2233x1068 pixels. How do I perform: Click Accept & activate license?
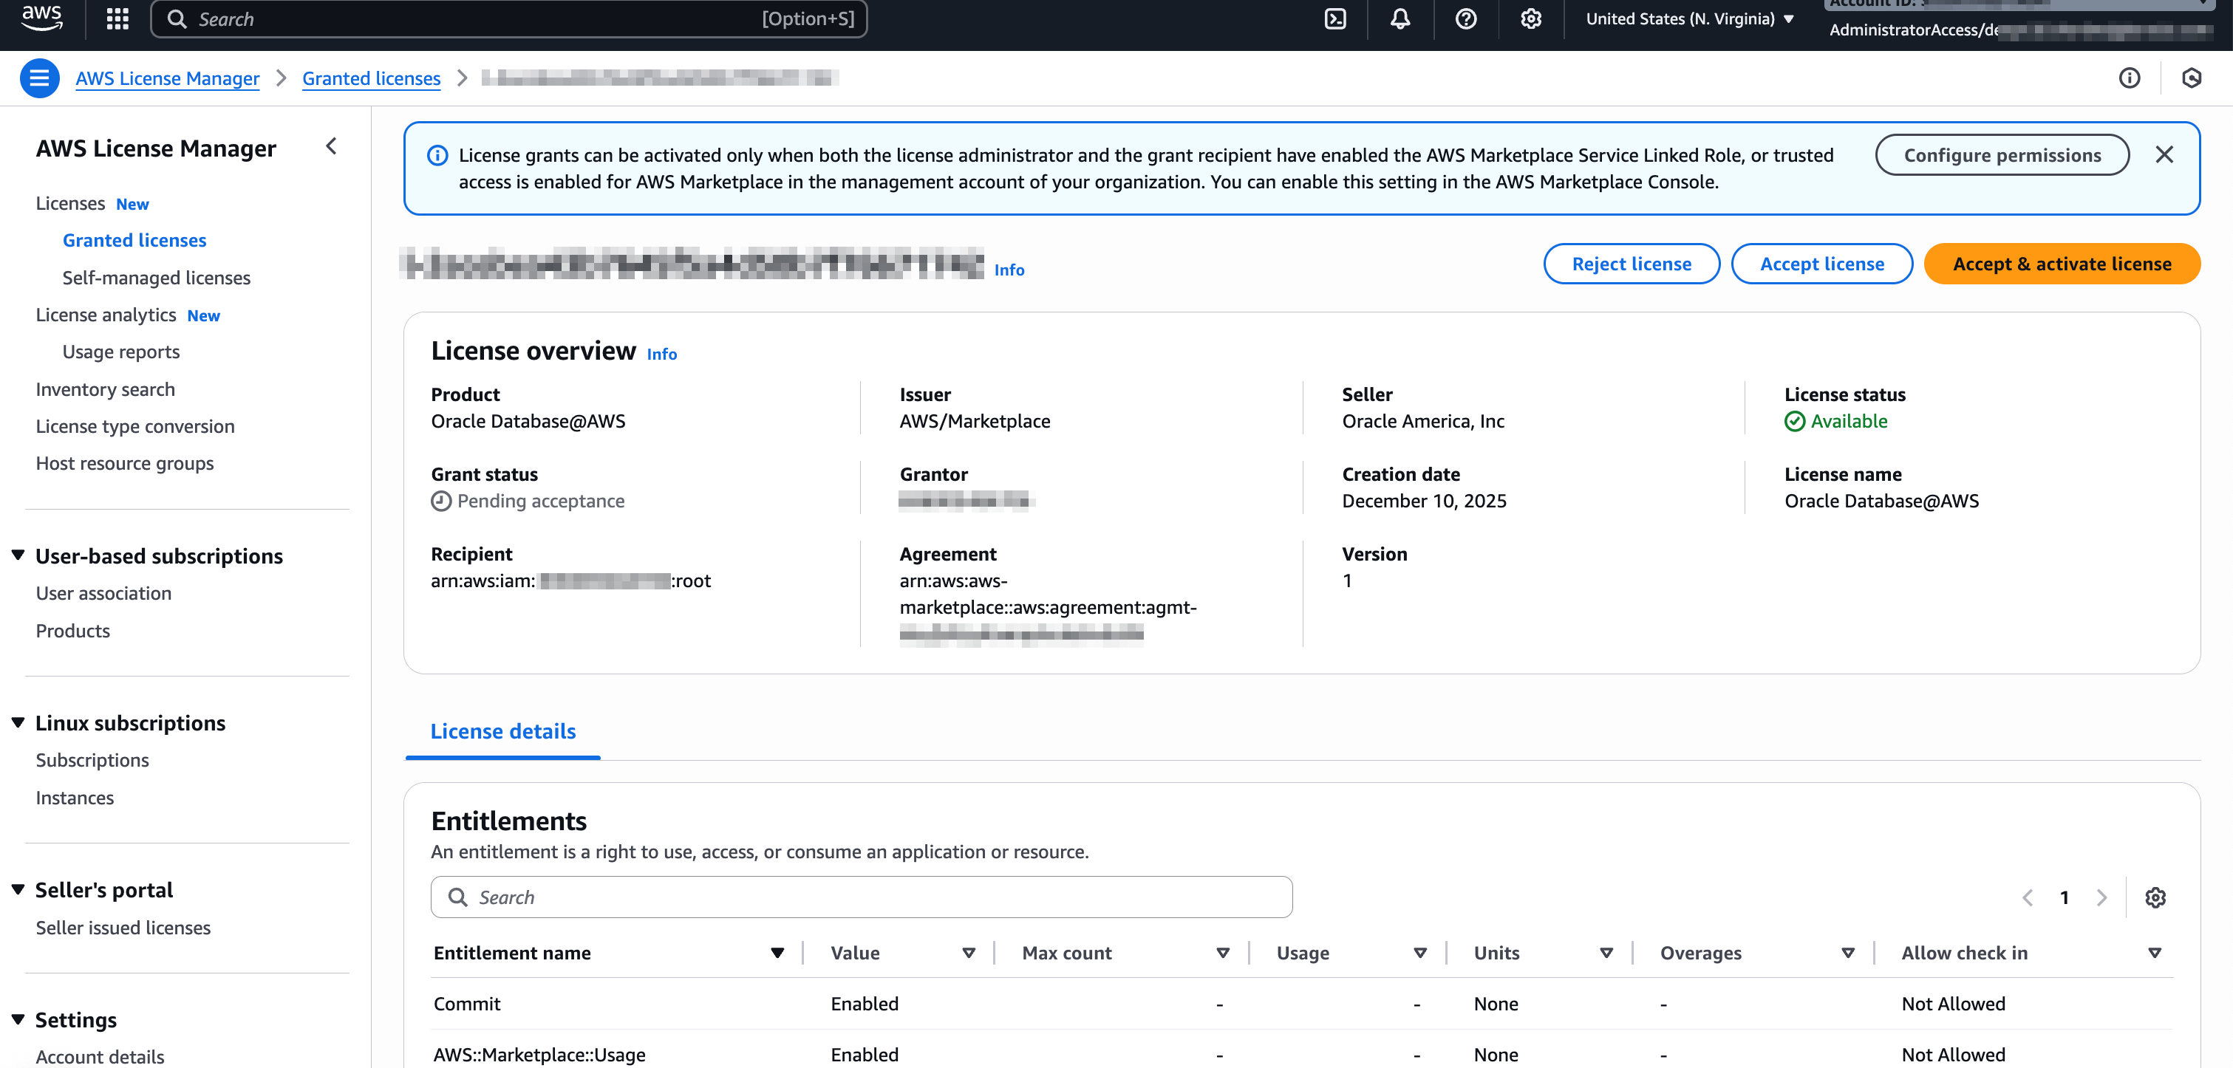tap(2062, 264)
